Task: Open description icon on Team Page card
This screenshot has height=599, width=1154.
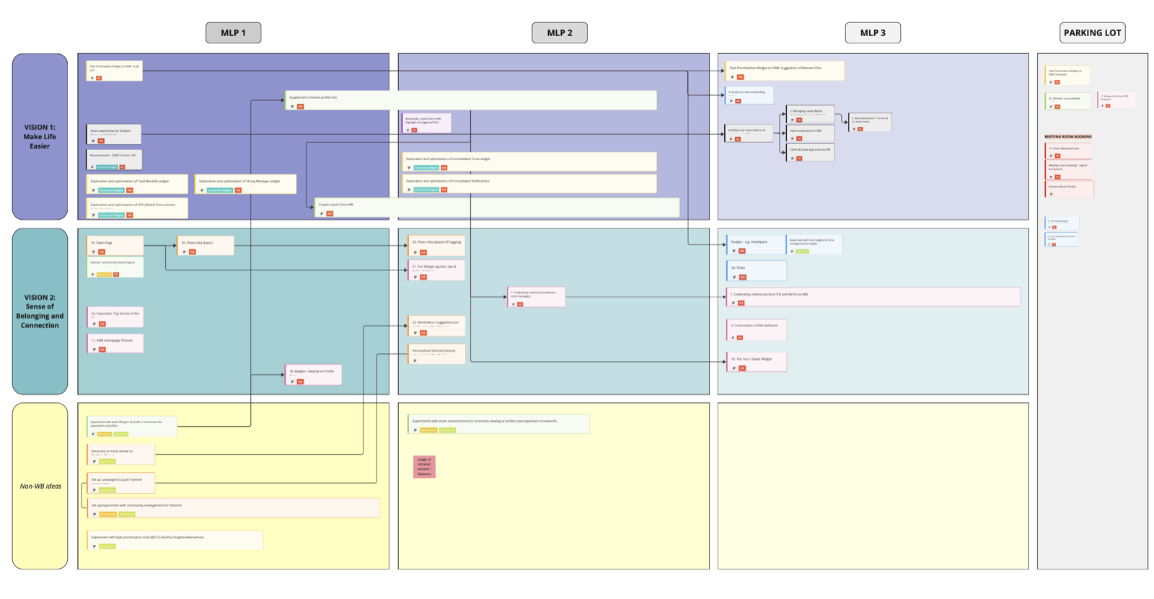Action: 94,252
